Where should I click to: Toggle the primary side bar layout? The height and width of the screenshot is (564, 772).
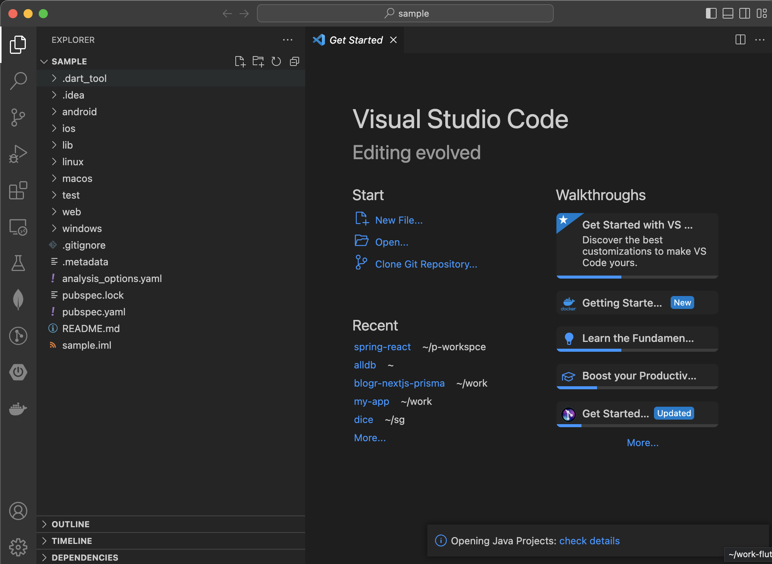pyautogui.click(x=711, y=14)
